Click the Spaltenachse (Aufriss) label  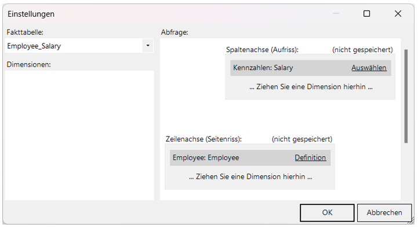click(262, 50)
